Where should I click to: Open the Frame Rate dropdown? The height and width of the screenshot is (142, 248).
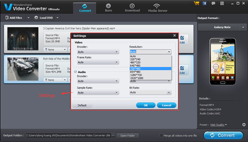point(98,62)
